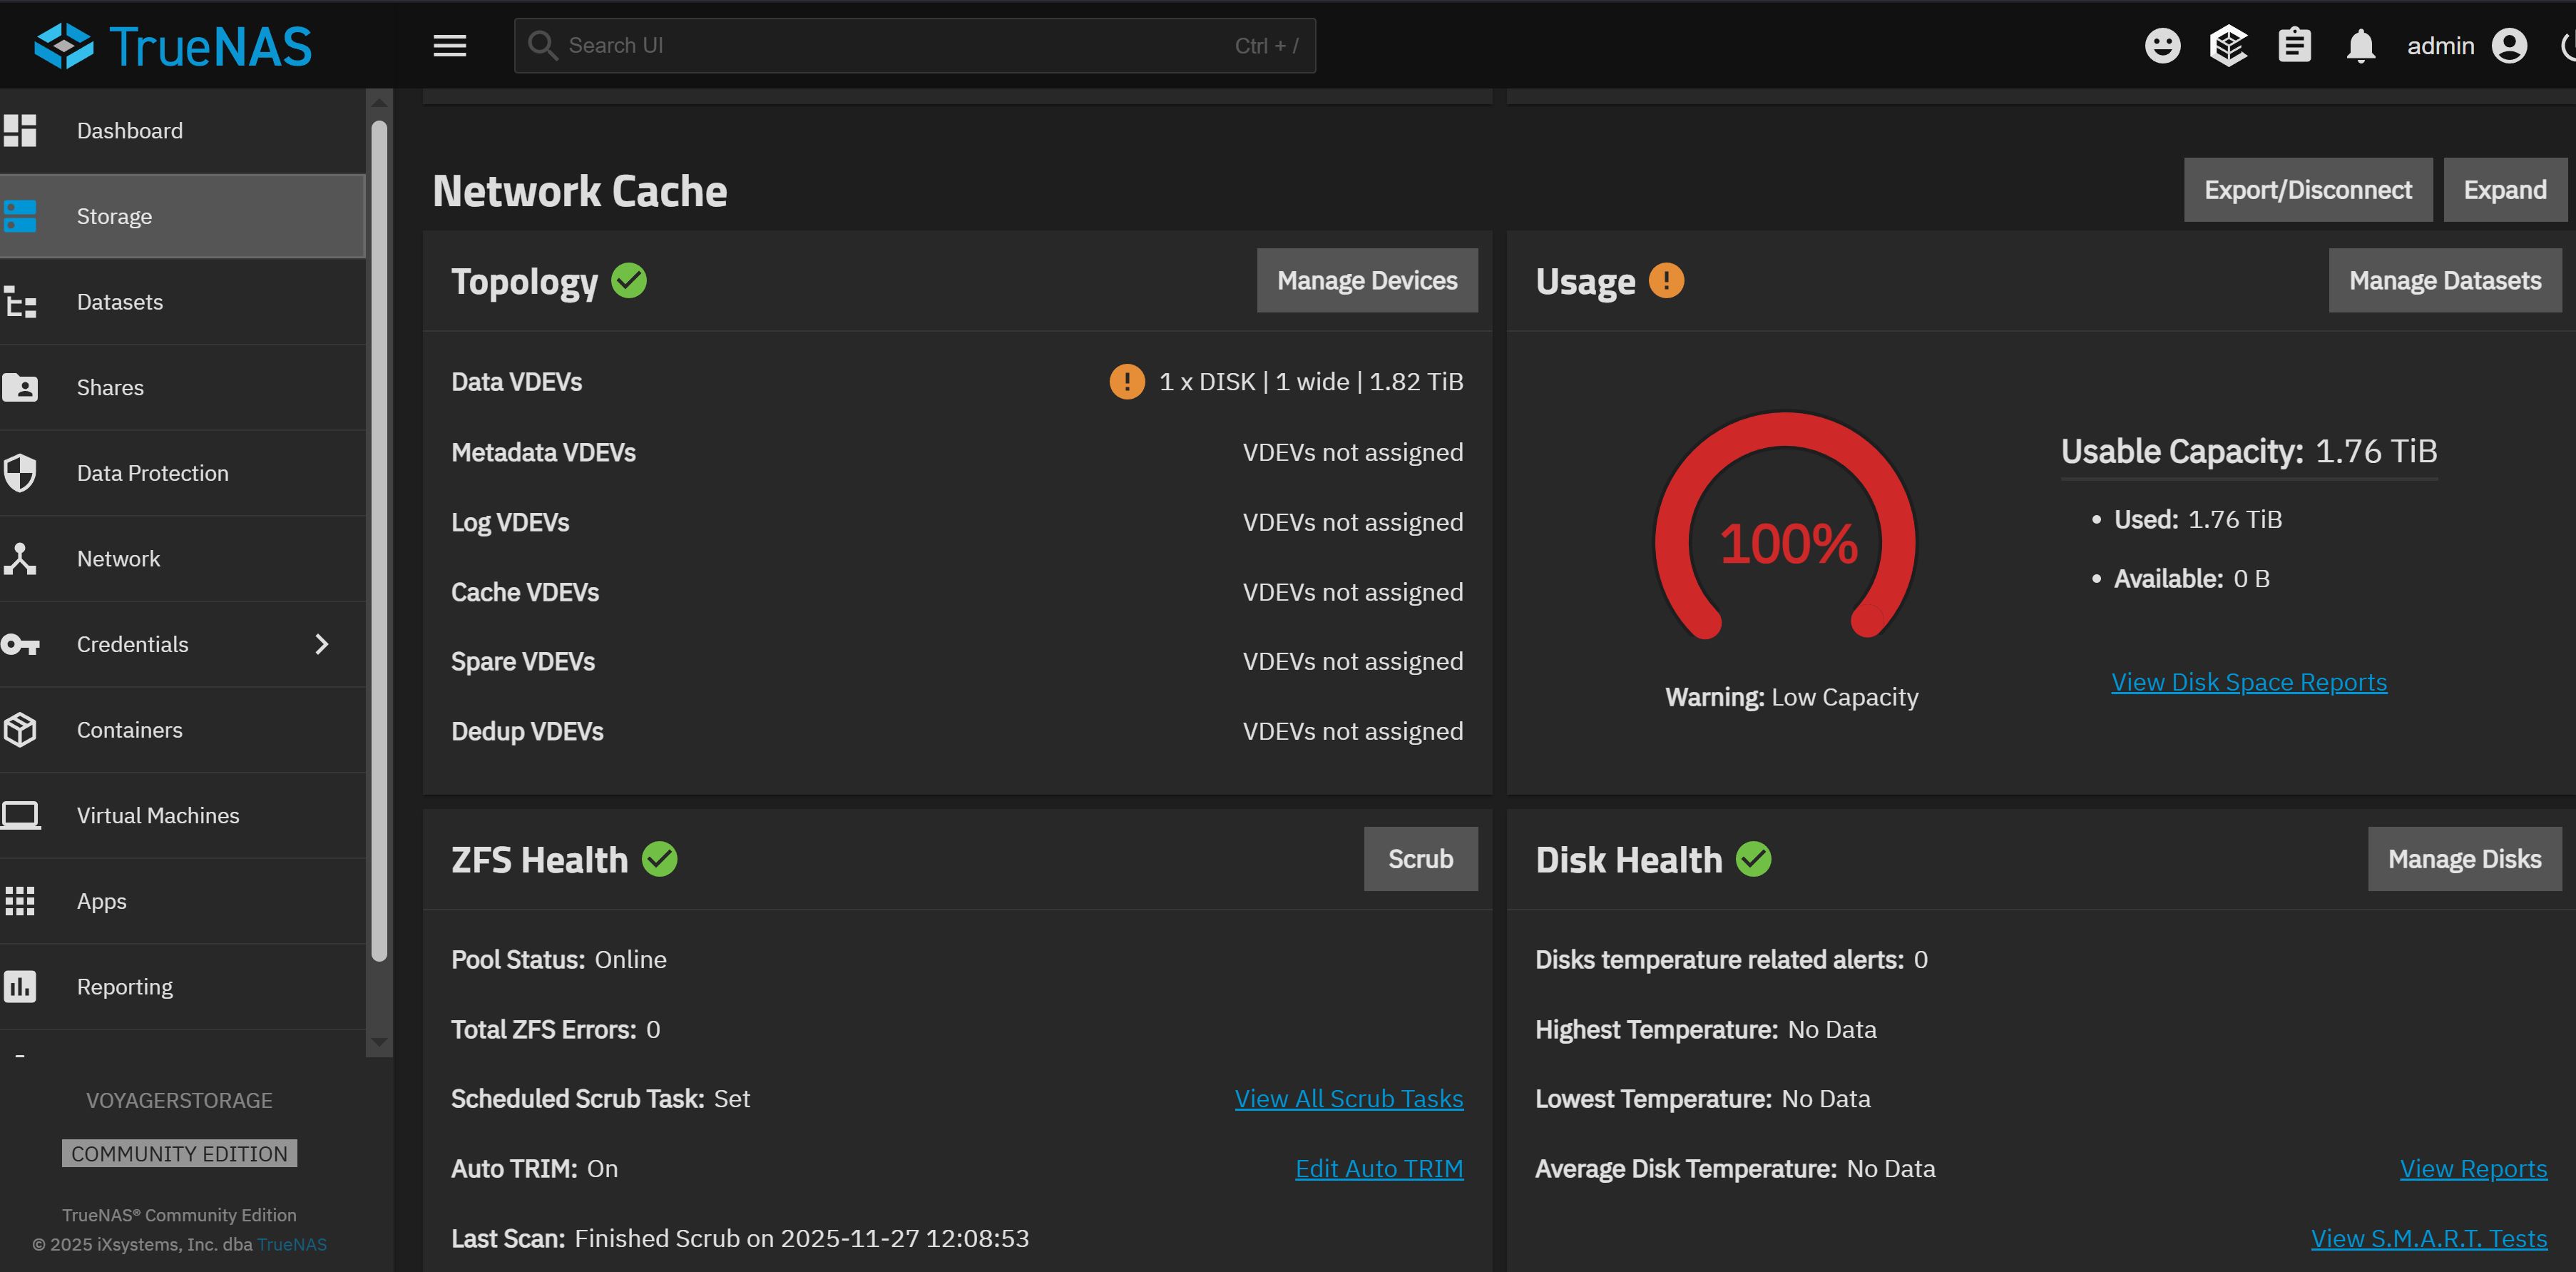Start a pool Scrub
The width and height of the screenshot is (2576, 1272).
(1419, 859)
